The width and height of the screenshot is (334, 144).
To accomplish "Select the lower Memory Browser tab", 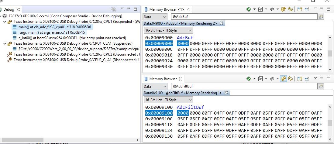I will point(163,79).
